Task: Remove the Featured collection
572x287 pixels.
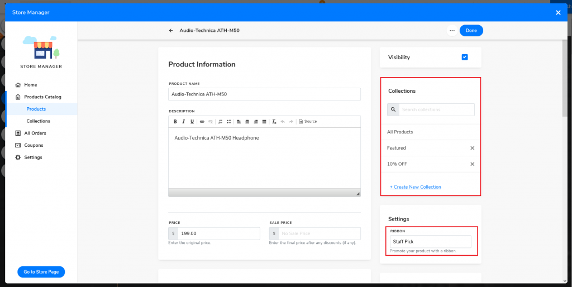Action: [473, 148]
